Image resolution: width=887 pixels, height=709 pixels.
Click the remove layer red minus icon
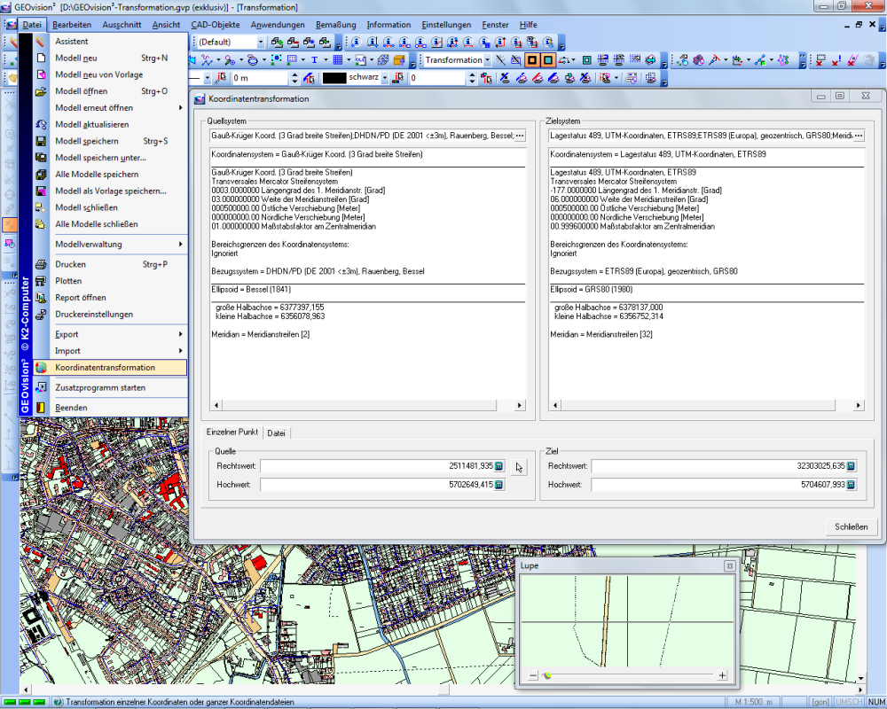click(x=293, y=42)
